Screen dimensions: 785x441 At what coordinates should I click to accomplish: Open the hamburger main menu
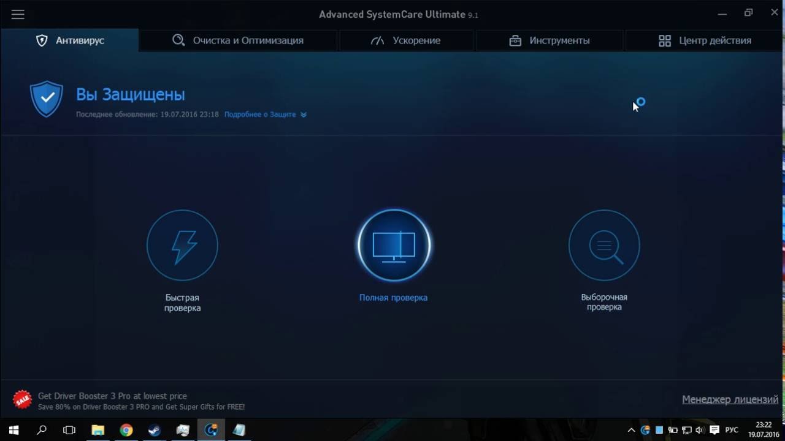pos(18,14)
